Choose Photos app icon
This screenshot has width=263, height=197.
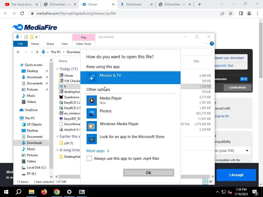[92, 113]
